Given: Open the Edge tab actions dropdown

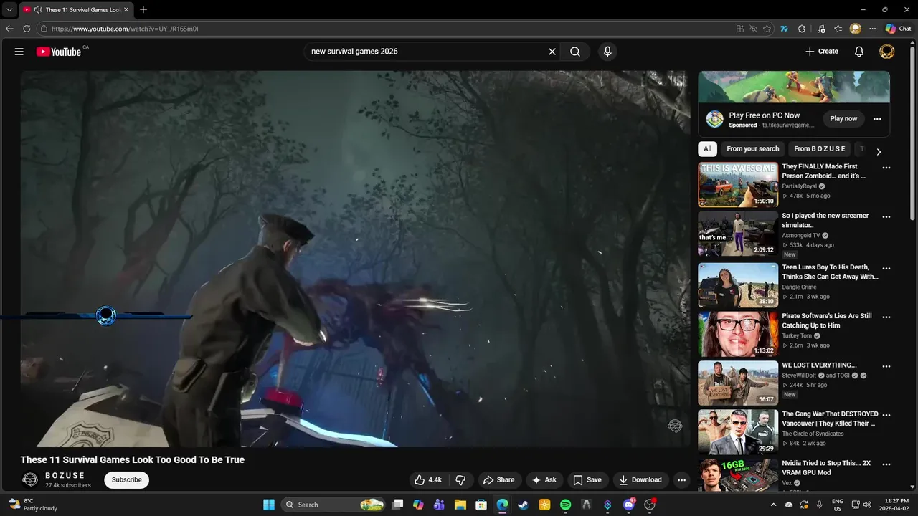Looking at the screenshot, I should click(9, 10).
